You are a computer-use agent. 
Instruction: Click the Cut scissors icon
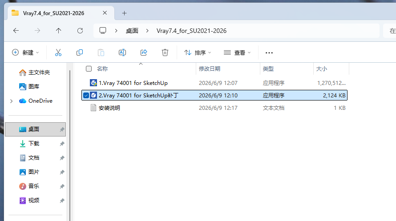58,52
